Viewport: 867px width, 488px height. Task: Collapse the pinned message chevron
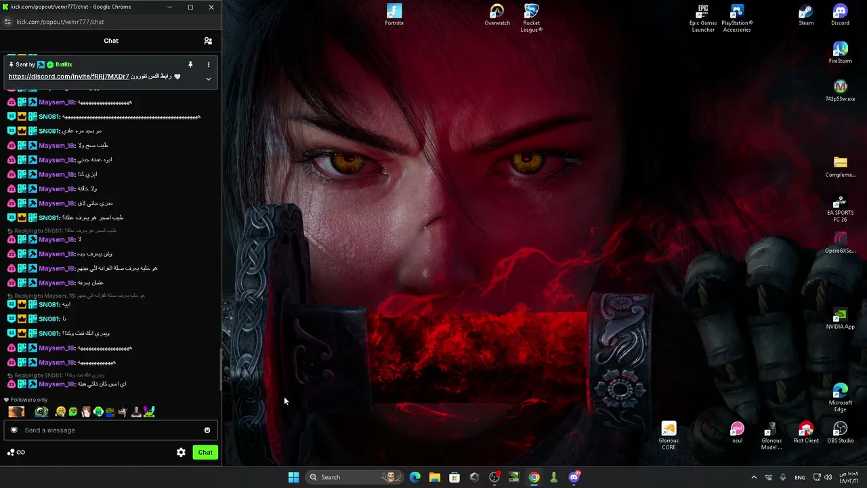point(209,79)
